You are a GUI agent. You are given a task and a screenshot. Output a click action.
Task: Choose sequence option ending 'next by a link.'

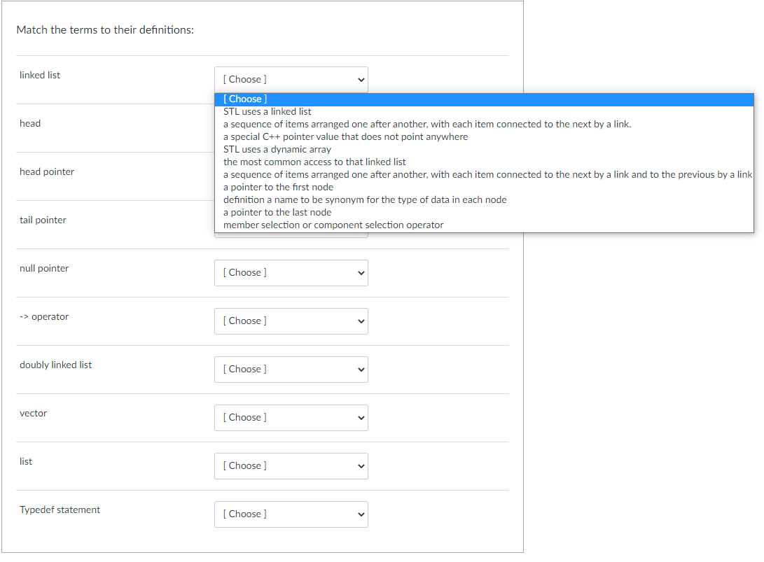click(484, 124)
